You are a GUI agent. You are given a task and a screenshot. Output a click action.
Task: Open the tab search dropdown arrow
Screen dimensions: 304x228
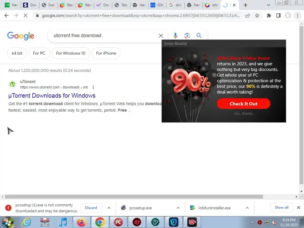(268, 5)
